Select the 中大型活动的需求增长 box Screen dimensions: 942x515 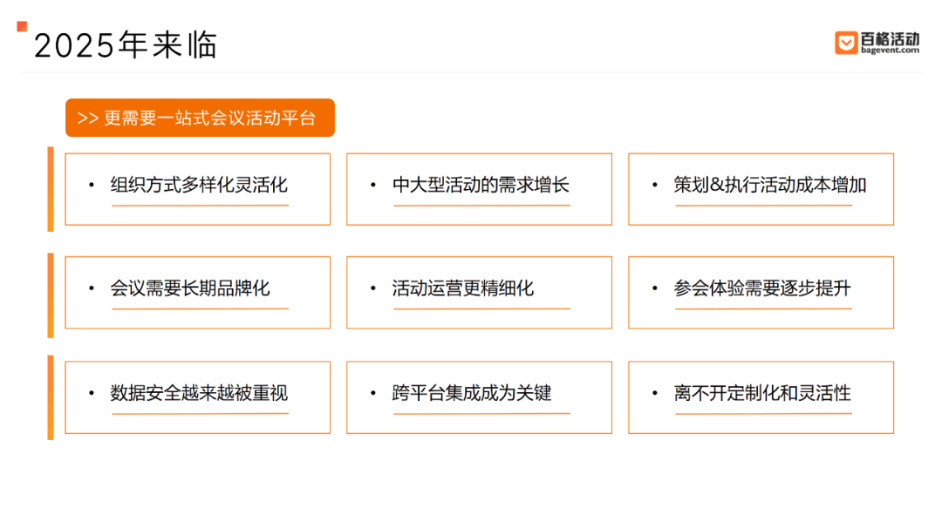pyautogui.click(x=479, y=189)
